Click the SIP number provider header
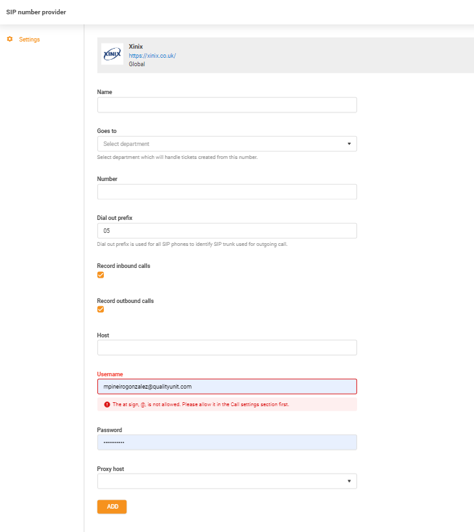Viewport: 474px width, 532px height. click(x=36, y=12)
